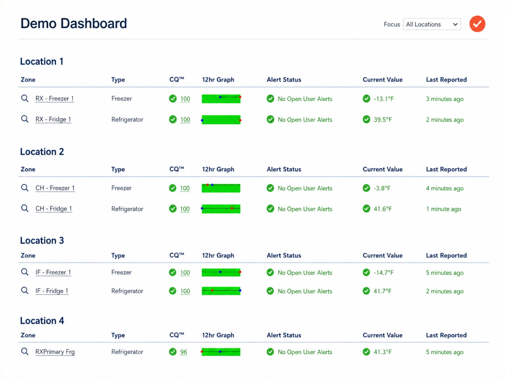Click check icon next to -14.7°F value
Image resolution: width=505 pixels, height=379 pixels.
click(366, 272)
